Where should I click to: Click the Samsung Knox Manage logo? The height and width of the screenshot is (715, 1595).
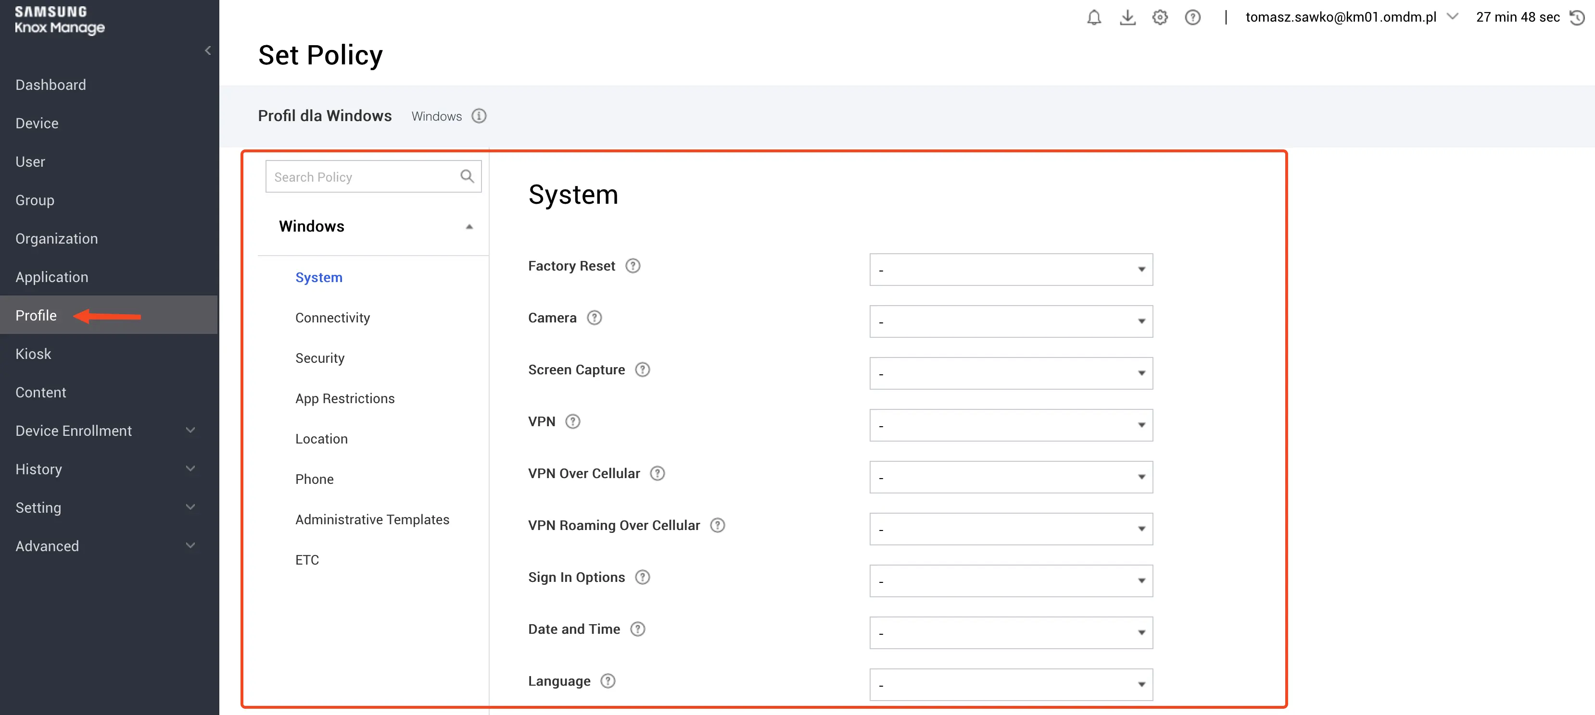[60, 20]
